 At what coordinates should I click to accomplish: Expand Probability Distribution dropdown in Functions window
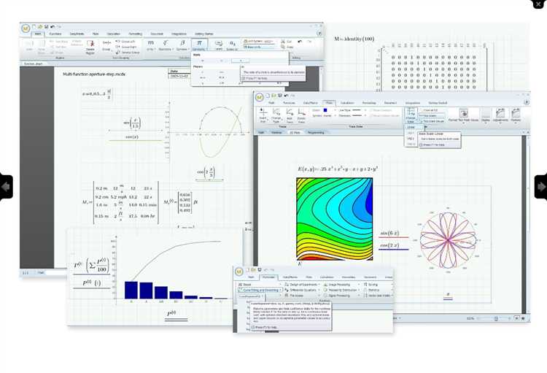(341, 290)
